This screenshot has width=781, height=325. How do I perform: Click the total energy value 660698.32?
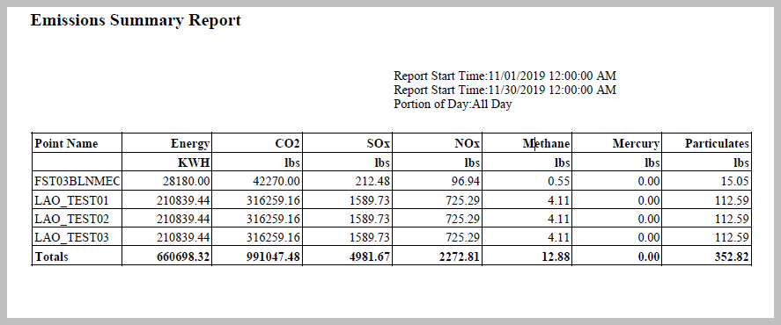pos(183,256)
